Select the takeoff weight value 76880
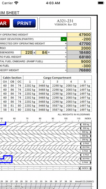The height and width of the screenshot is (189, 106). [x=79, y=70]
